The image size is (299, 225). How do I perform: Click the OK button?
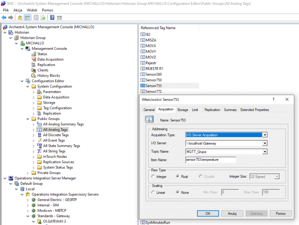pos(208,214)
